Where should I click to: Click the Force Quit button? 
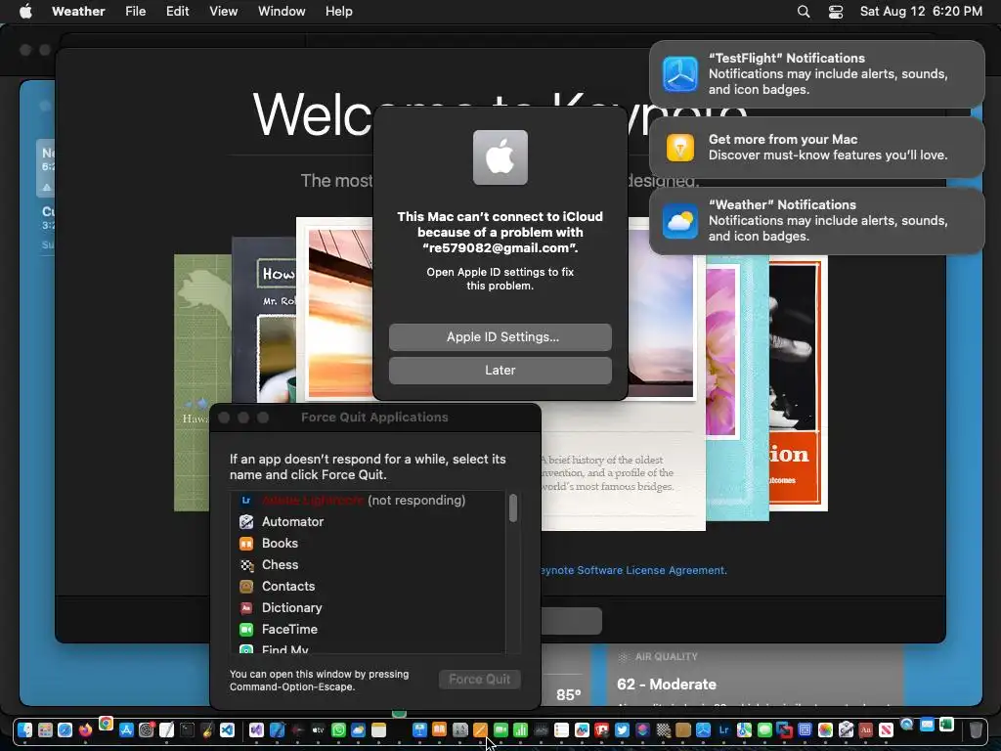(479, 680)
